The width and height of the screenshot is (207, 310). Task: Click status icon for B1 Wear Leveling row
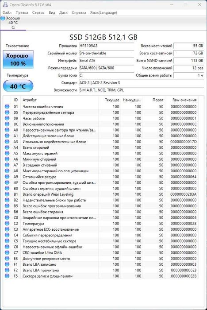[x=7, y=194]
